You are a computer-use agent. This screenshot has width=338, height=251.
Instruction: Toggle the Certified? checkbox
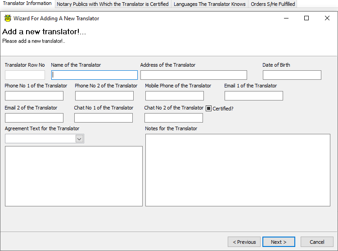[208, 108]
